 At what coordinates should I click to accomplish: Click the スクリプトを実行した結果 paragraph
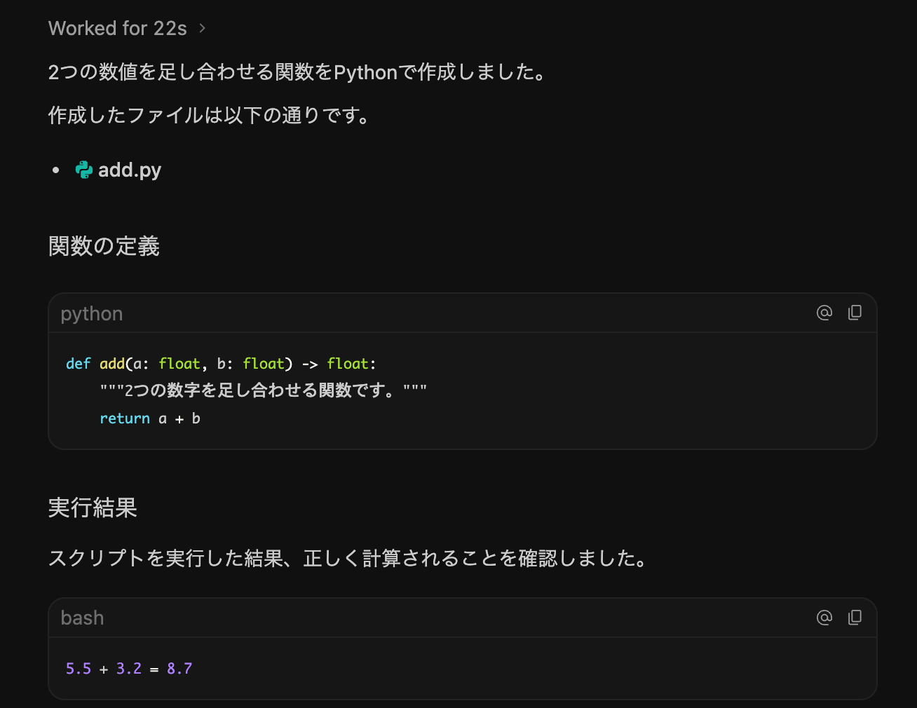(349, 558)
